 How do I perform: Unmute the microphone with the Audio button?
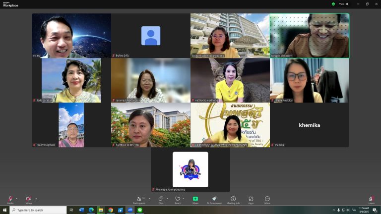(10, 200)
